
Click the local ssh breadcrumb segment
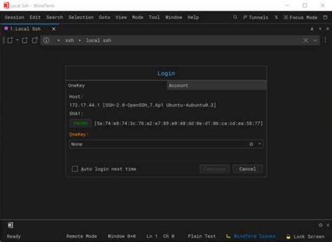click(99, 40)
